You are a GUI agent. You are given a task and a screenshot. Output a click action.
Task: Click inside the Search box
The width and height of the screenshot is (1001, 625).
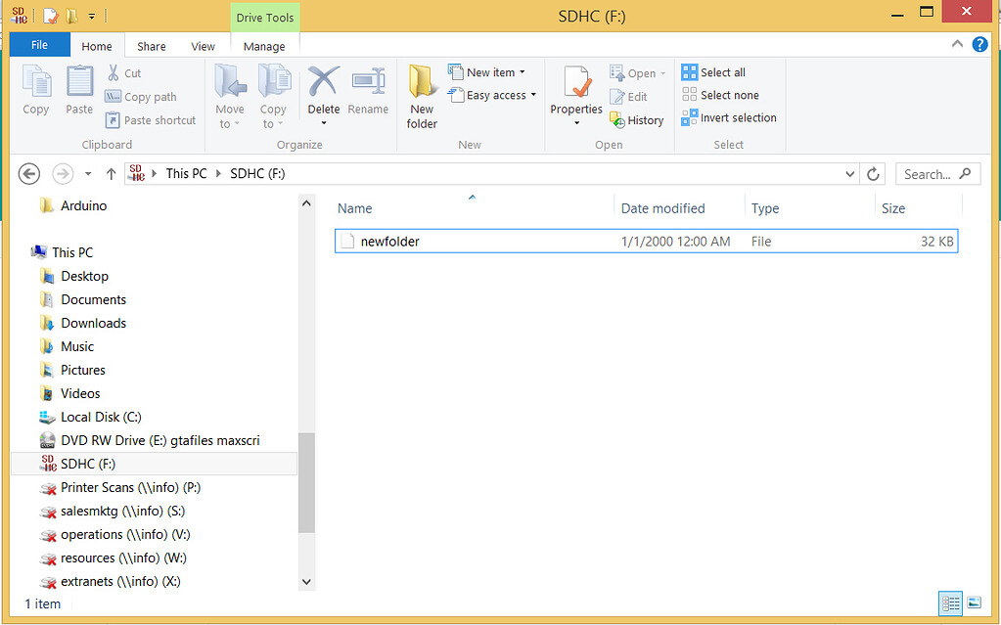click(x=930, y=173)
